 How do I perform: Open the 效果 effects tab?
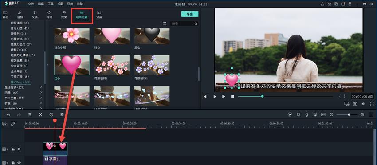click(x=64, y=15)
